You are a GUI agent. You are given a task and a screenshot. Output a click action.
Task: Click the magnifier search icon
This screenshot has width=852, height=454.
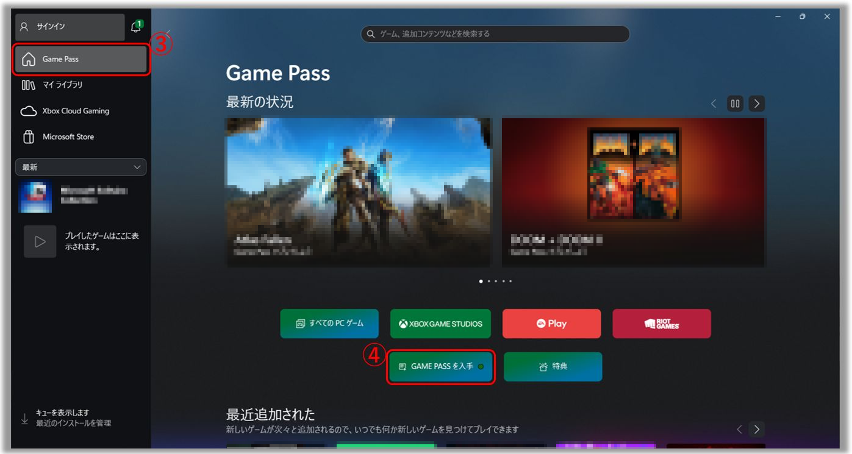tap(371, 34)
